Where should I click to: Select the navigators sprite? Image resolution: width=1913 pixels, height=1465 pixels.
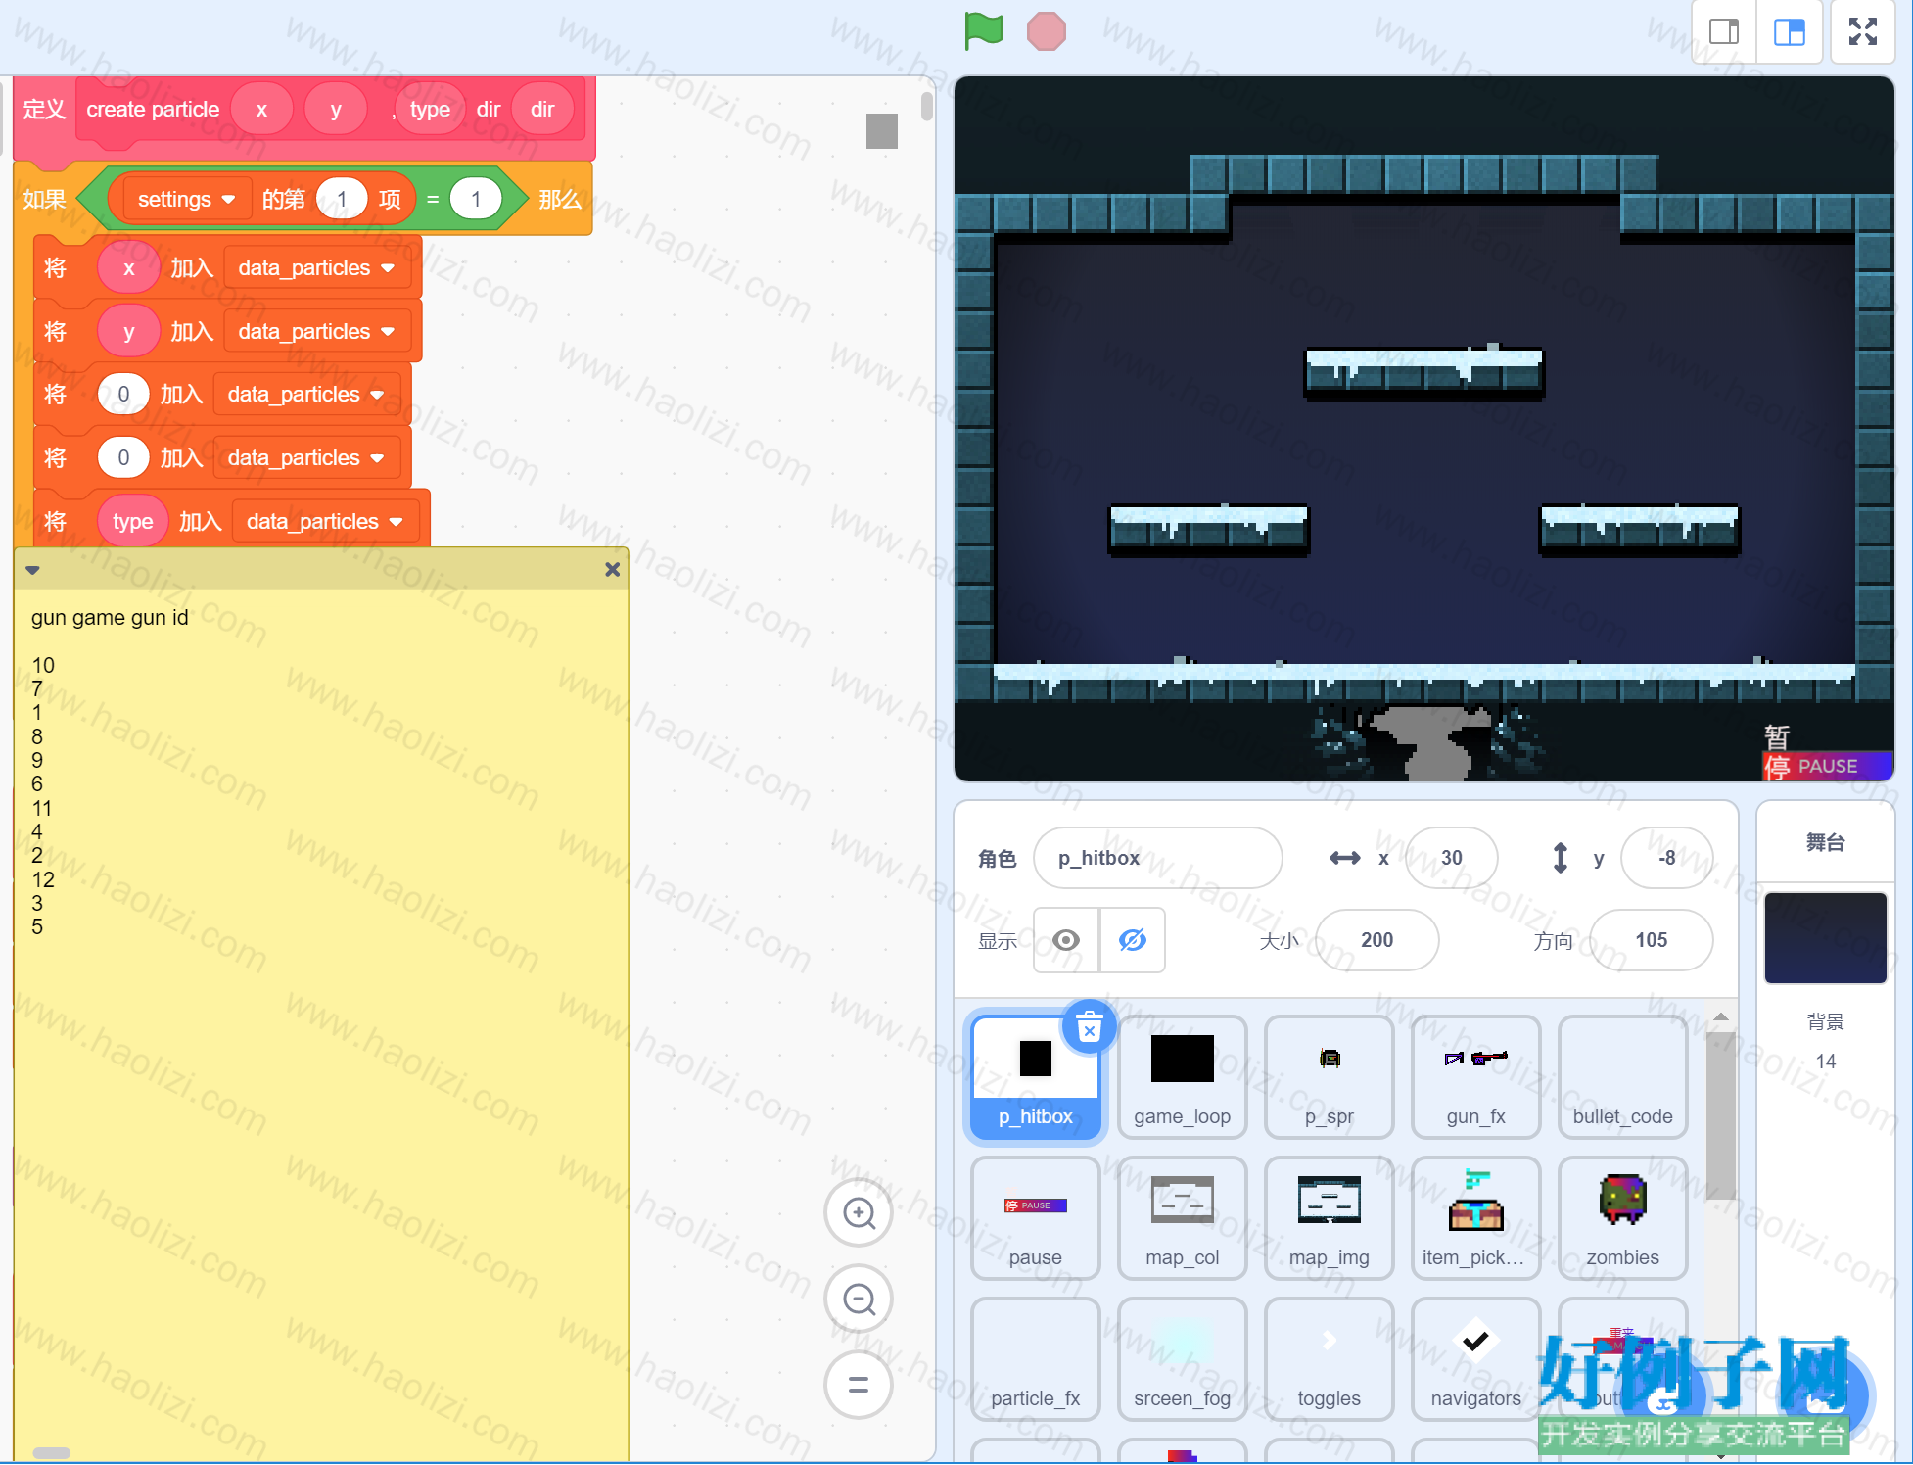coord(1475,1358)
